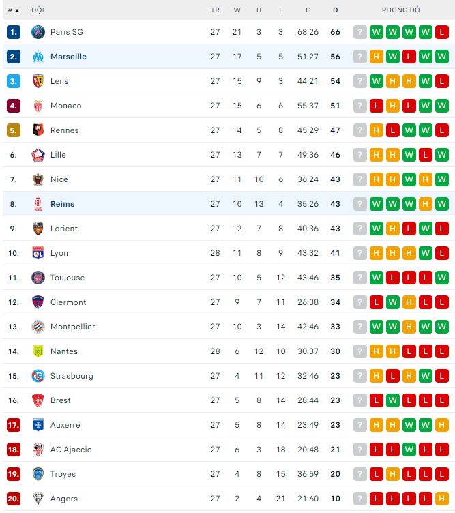This screenshot has width=455, height=513.
Task: Click the Paris SG club crest
Action: [38, 32]
